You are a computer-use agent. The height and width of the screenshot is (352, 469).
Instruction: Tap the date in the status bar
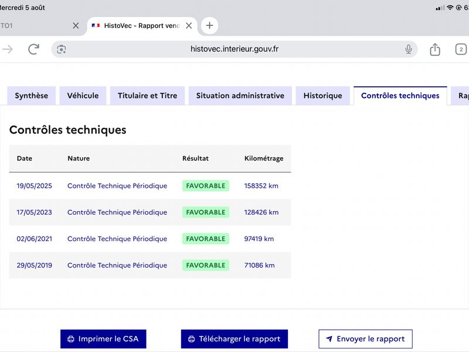22,8
